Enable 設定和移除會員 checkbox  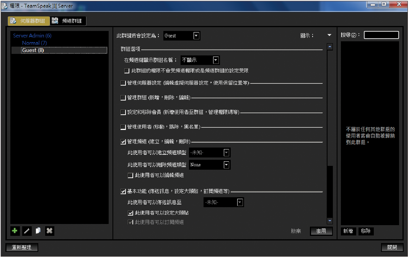(123, 112)
